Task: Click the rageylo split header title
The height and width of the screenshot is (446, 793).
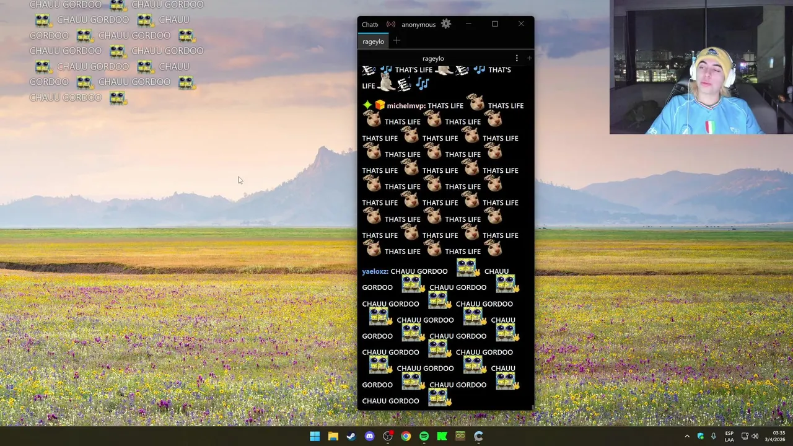Action: coord(433,58)
